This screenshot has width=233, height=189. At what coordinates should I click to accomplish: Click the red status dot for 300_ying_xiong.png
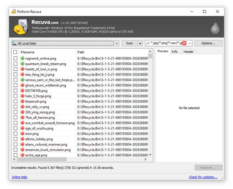[x=22, y=112]
